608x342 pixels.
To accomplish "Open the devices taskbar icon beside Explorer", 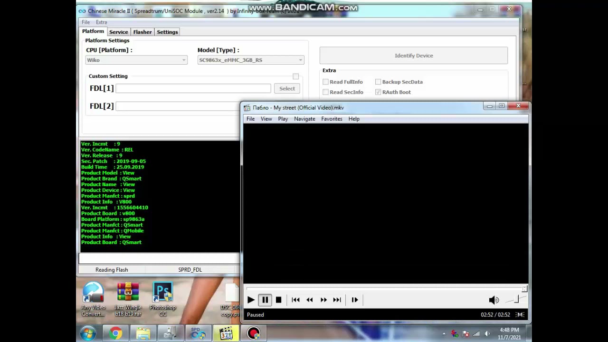I will (171, 333).
